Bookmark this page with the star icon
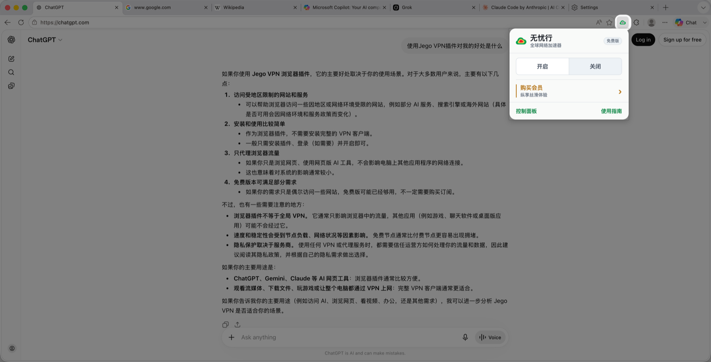Screen dimensions: 711x362 (609, 22)
